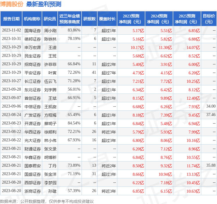Image resolution: width=217 pixels, height=204 pixels.
Task: Select the 机构简称 column header
Action: [32, 19]
